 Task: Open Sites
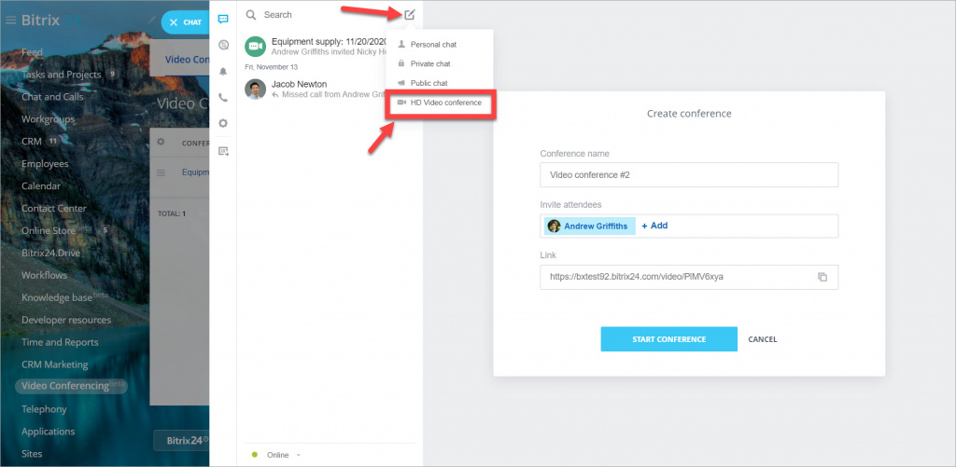(32, 454)
